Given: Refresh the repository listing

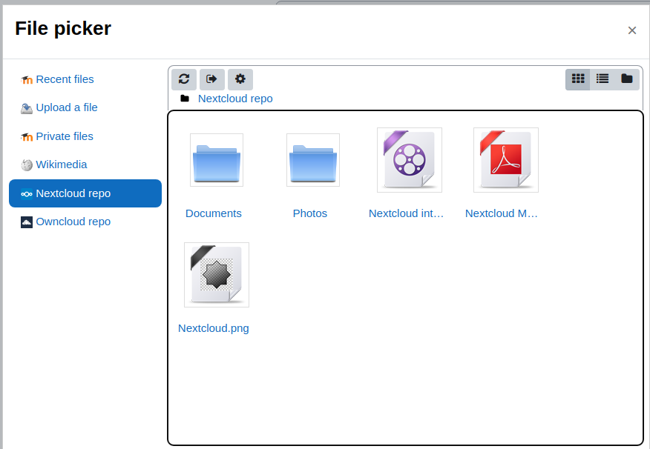Looking at the screenshot, I should click(184, 79).
